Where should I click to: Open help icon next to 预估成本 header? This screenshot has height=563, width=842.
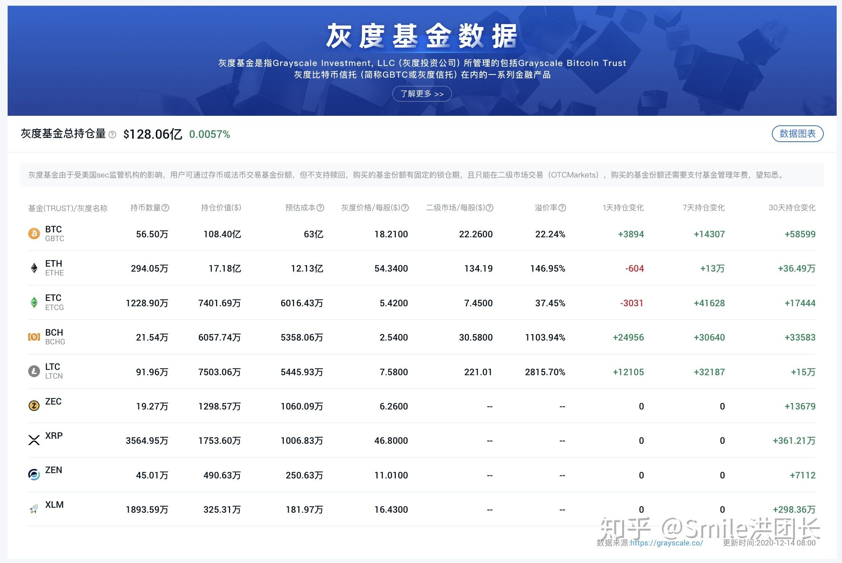pyautogui.click(x=320, y=208)
